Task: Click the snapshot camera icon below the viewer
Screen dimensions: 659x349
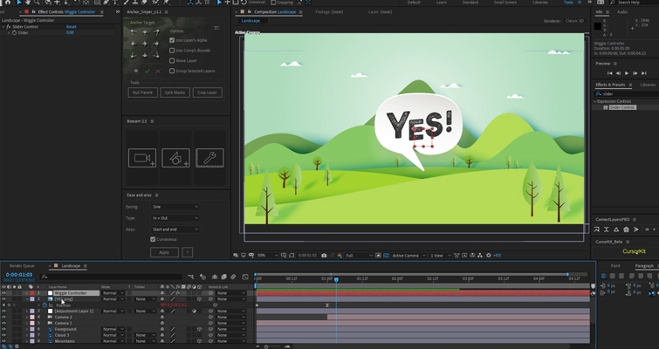Action: click(x=324, y=256)
